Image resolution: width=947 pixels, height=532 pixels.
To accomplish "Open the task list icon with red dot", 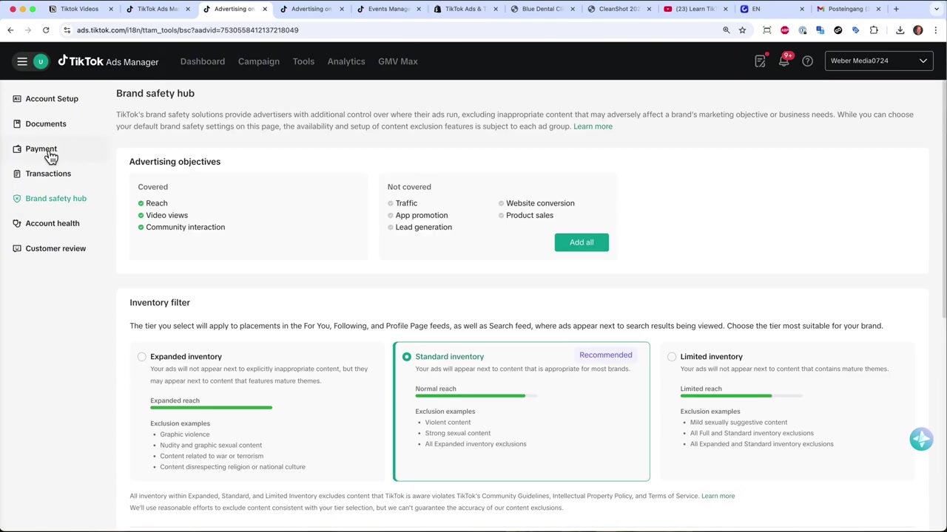I will [x=760, y=61].
